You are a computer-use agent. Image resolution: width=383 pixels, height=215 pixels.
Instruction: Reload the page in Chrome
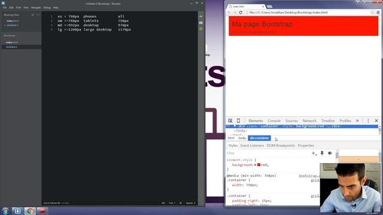[241, 13]
